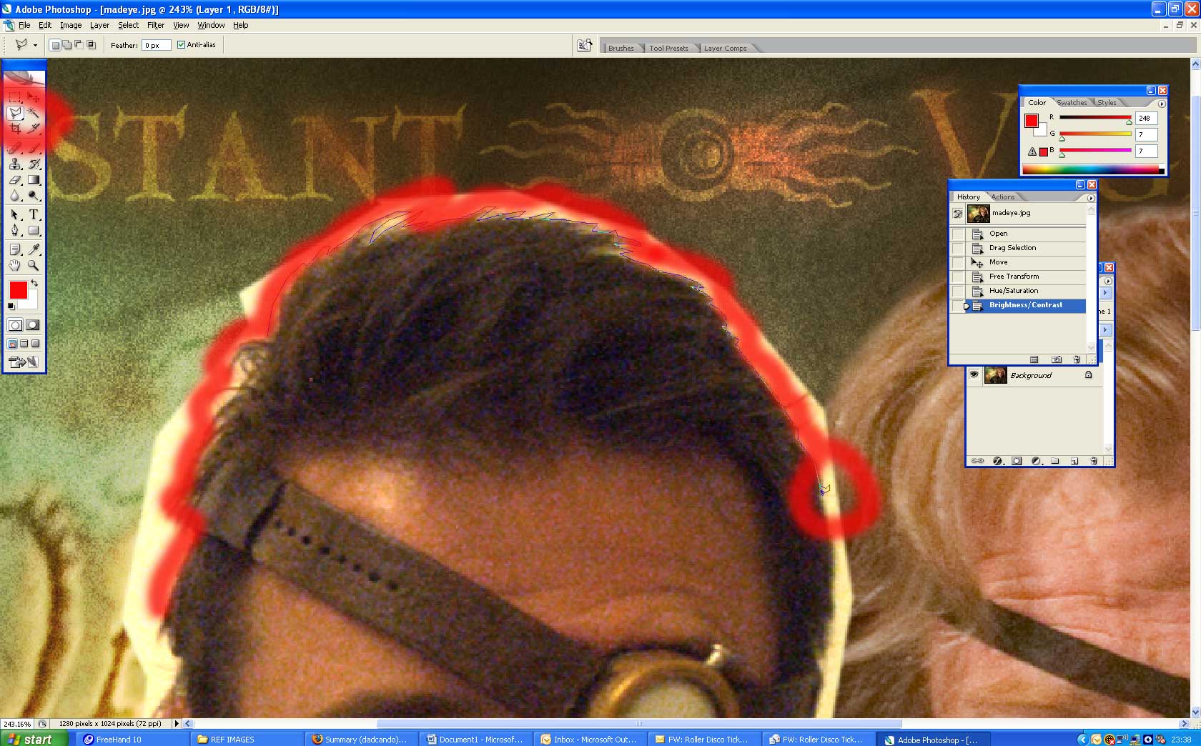1201x746 pixels.
Task: Select the Healing Brush tool
Action: tap(15, 148)
